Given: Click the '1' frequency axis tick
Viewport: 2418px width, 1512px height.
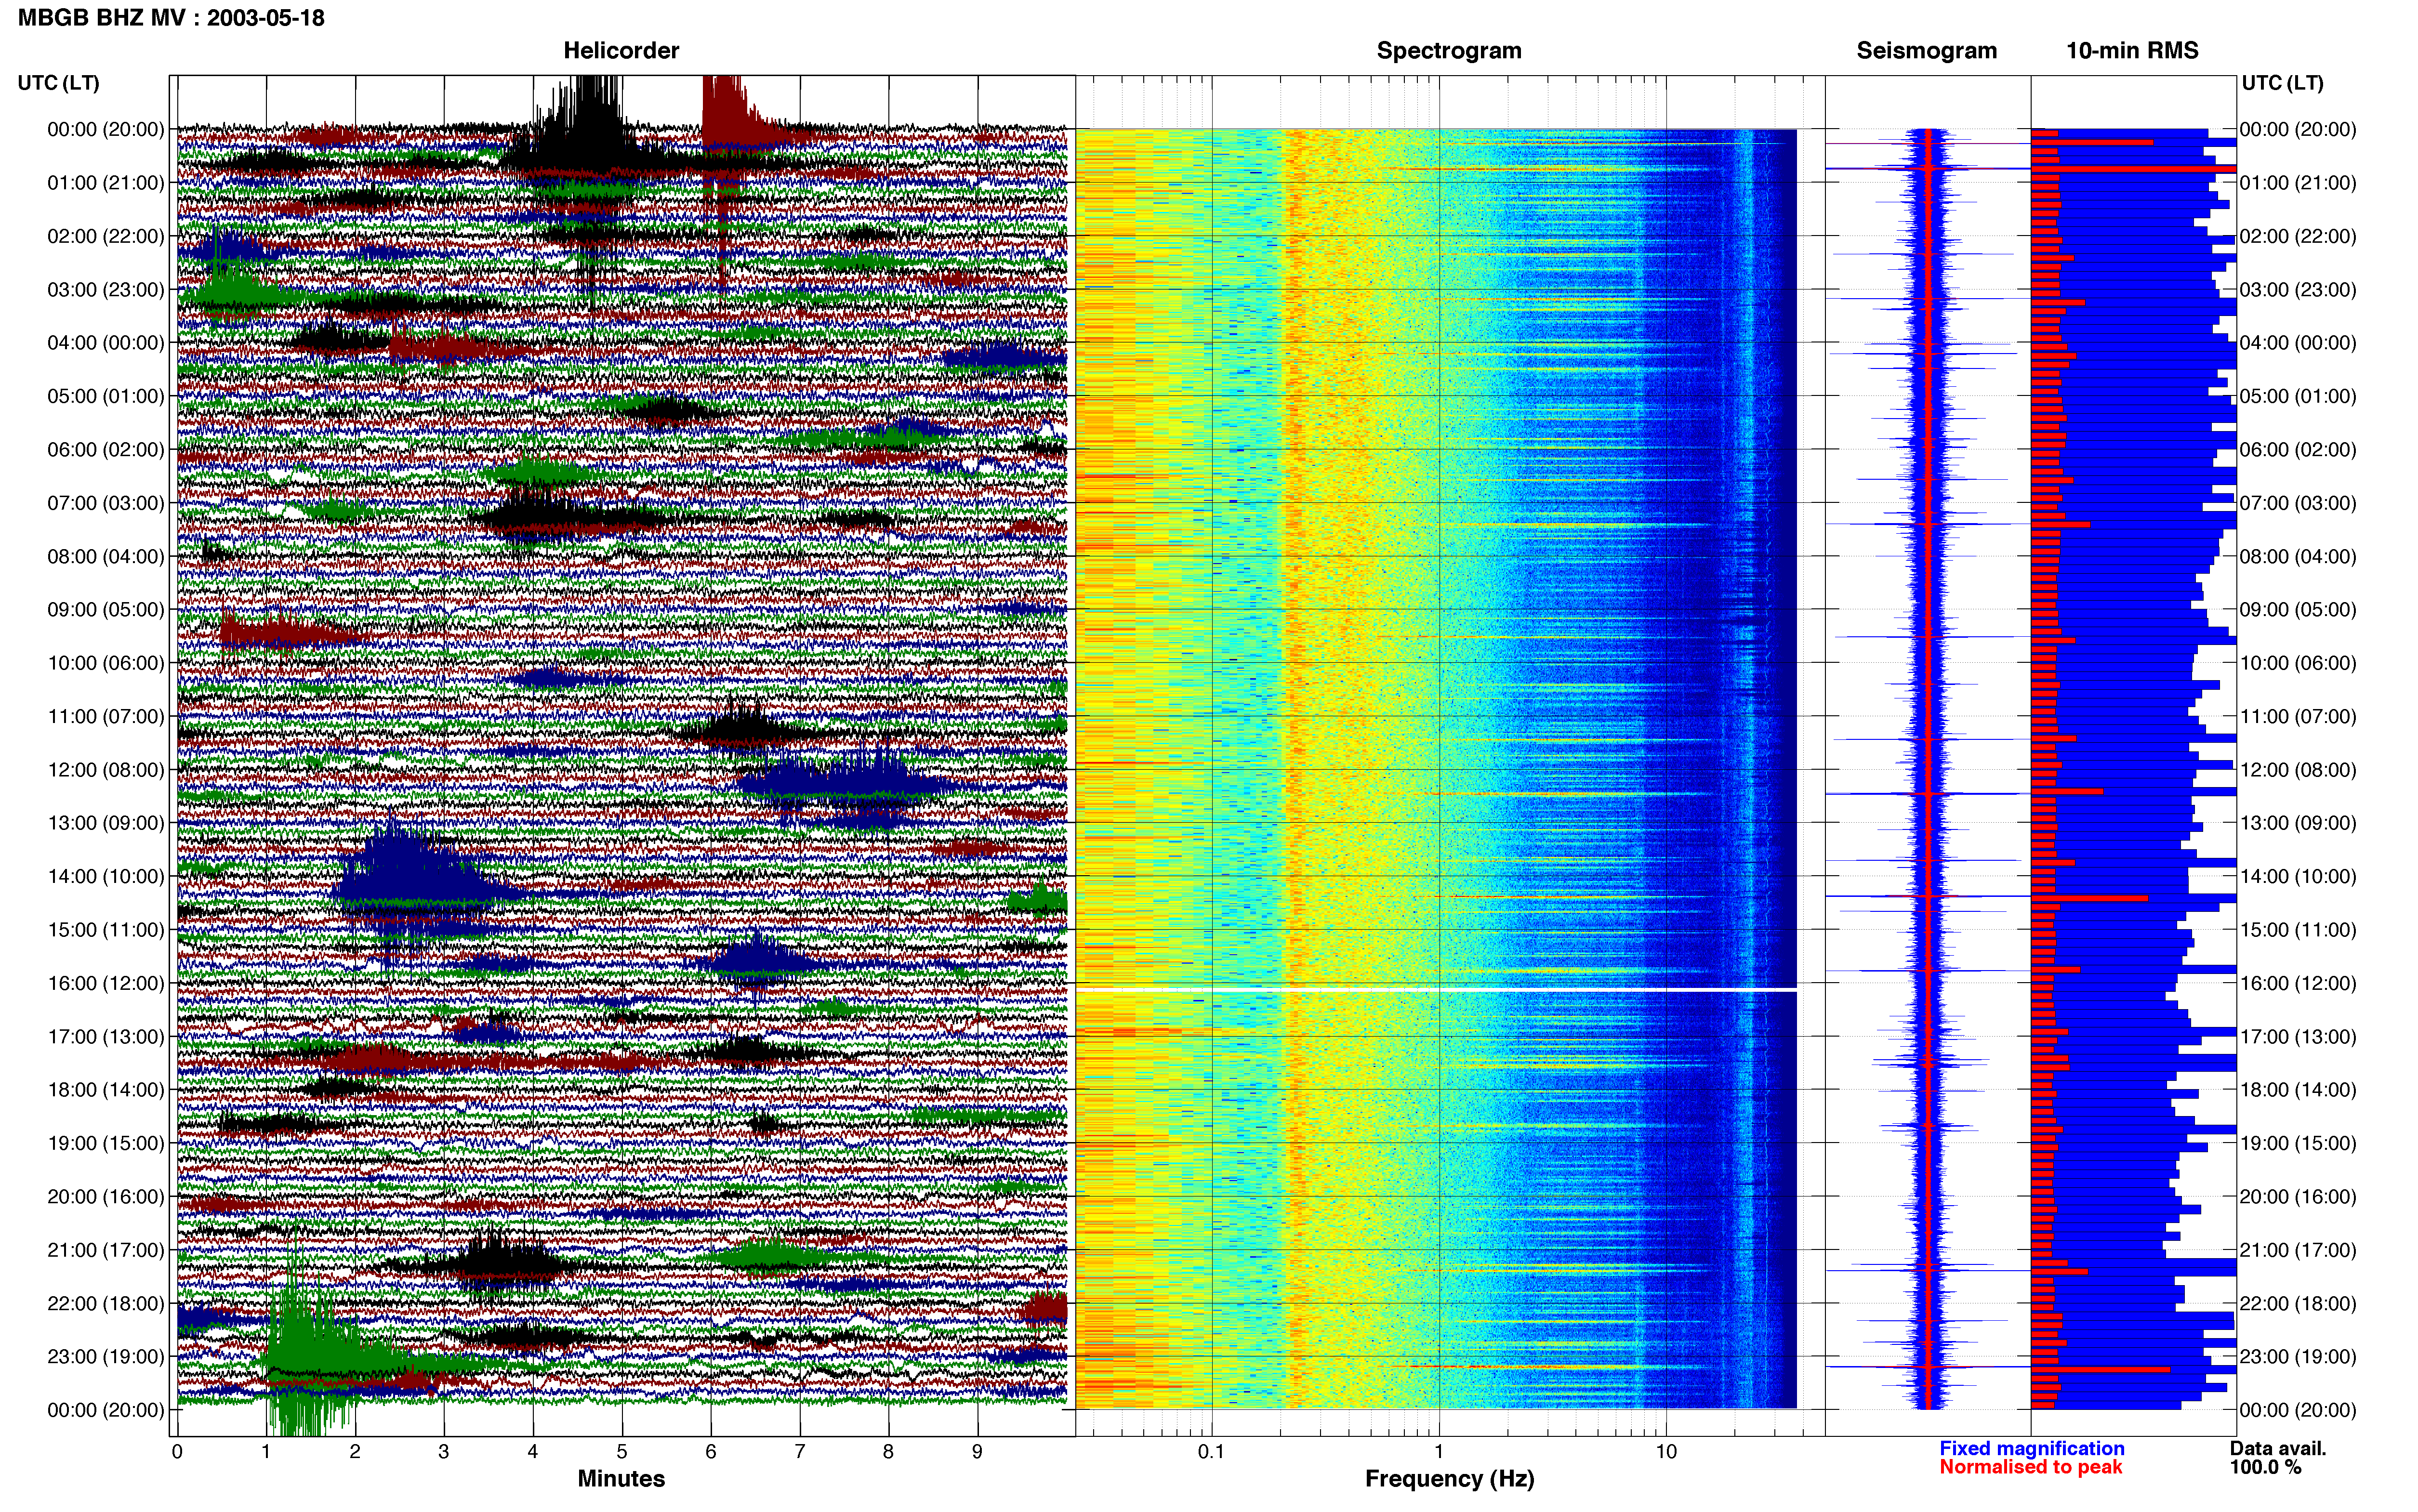Looking at the screenshot, I should (1439, 1452).
